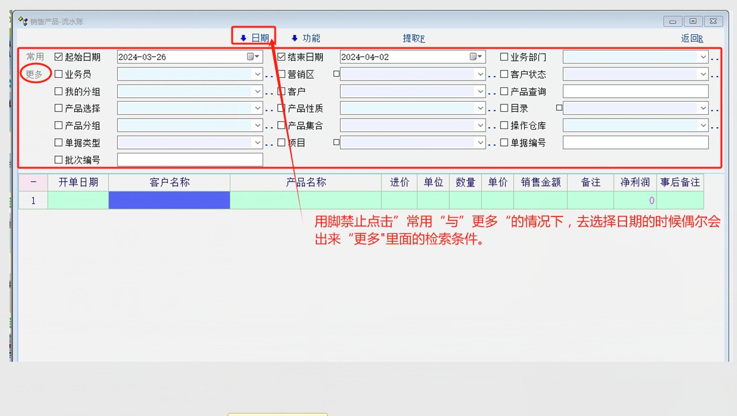The width and height of the screenshot is (737, 416).
Task: Click the 提取 button
Action: click(x=413, y=38)
